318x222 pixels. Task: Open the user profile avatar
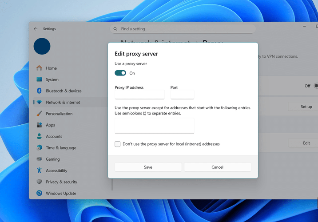[x=42, y=46]
